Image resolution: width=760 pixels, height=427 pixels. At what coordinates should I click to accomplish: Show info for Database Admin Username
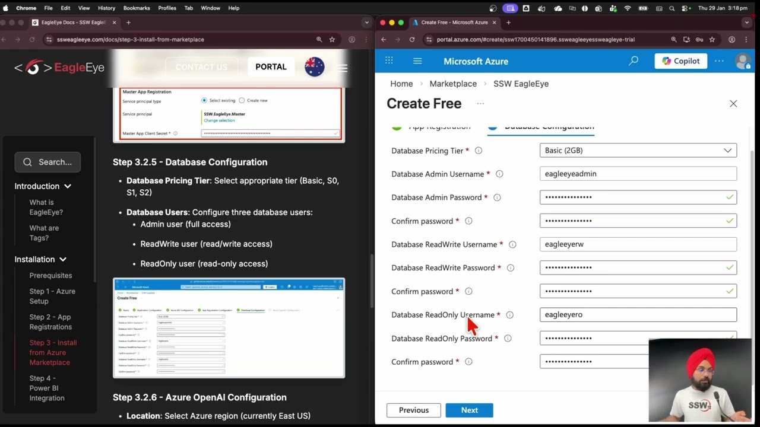click(499, 174)
